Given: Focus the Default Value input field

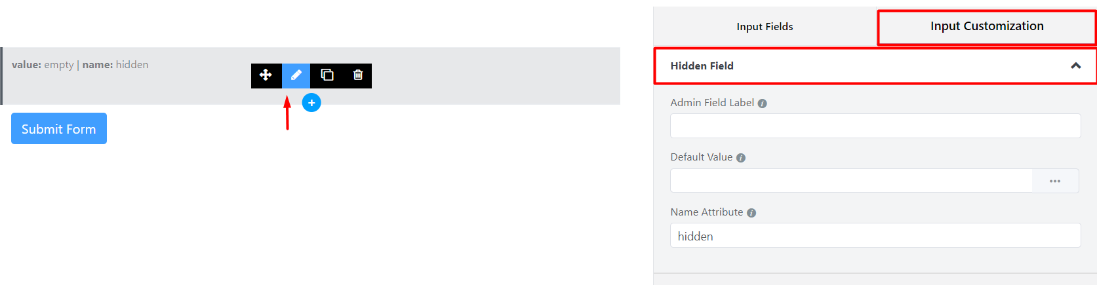Looking at the screenshot, I should (x=851, y=181).
